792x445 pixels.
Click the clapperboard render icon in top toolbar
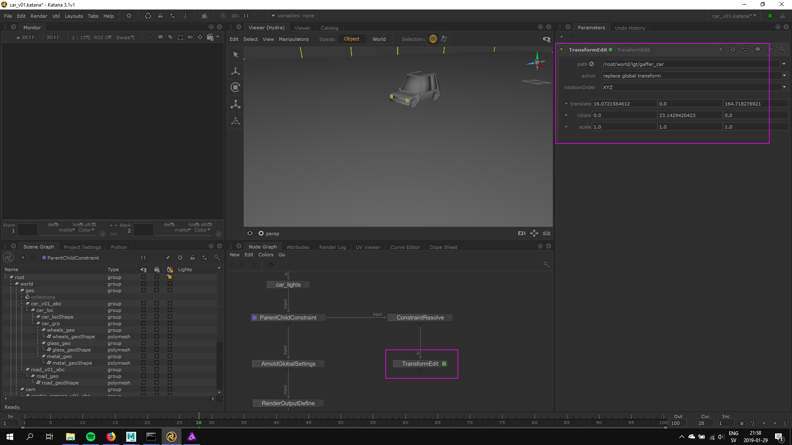pos(160,16)
